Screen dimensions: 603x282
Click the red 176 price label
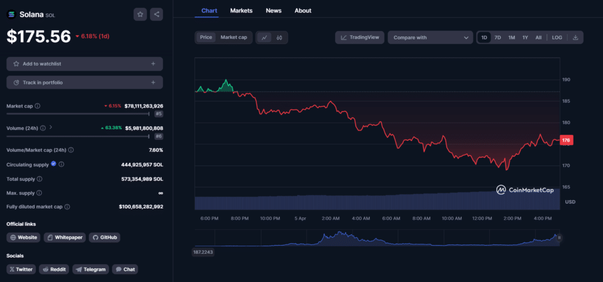(x=566, y=140)
